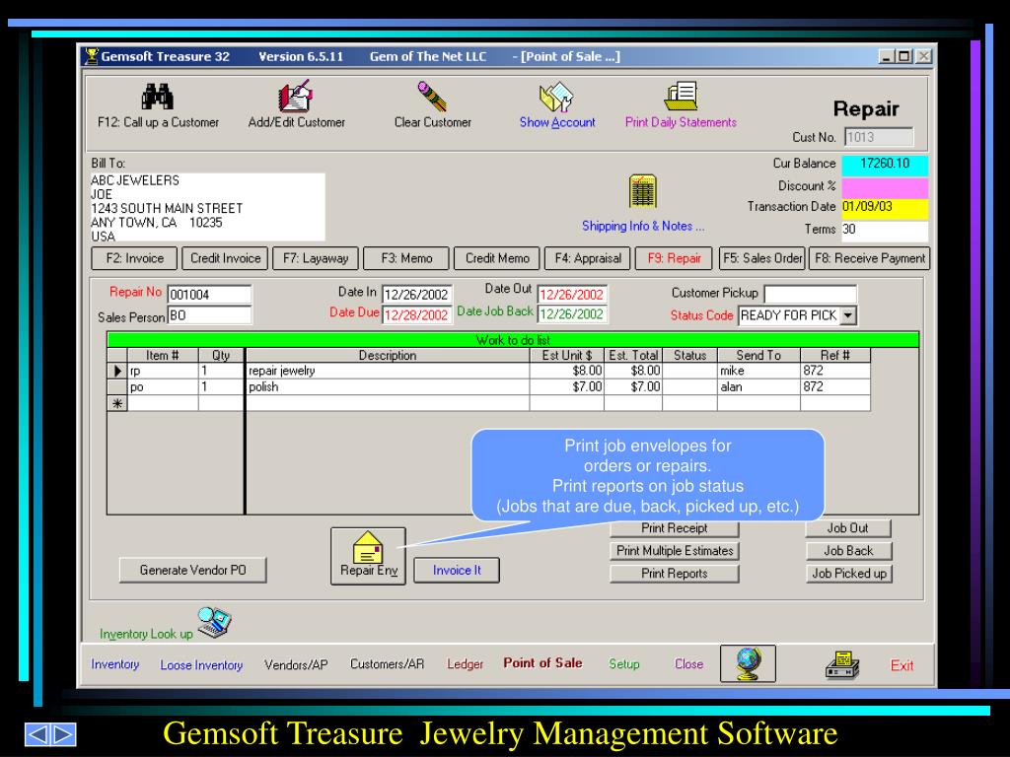Click the Terms field showing 30
This screenshot has height=757, width=1010.
[885, 230]
